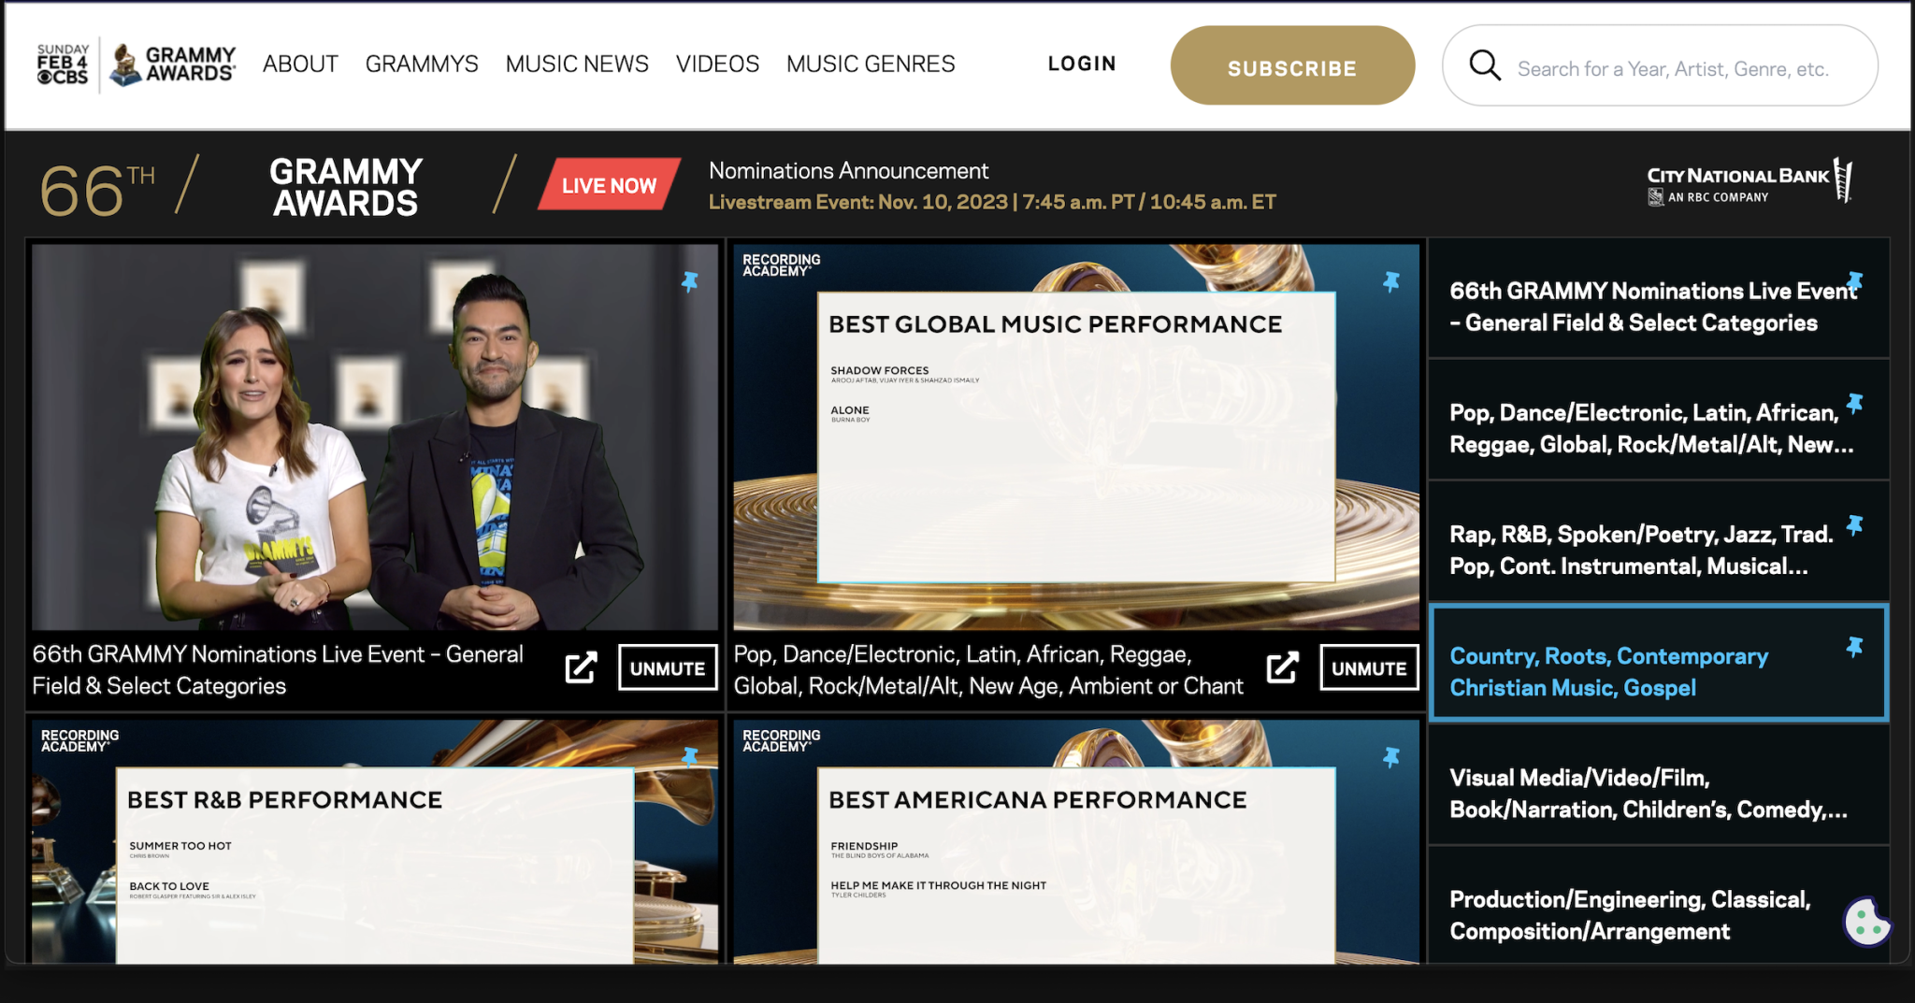Screen dimensions: 1915x1003
Task: Select Visual Media/Video/Film channel
Action: (1659, 784)
